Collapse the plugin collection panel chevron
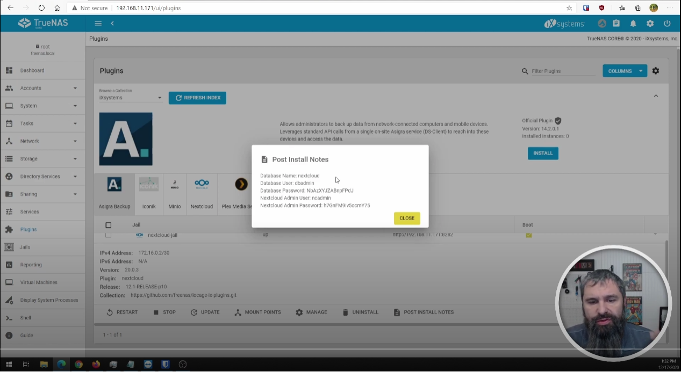Screen dimensions: 681x372 tap(656, 96)
